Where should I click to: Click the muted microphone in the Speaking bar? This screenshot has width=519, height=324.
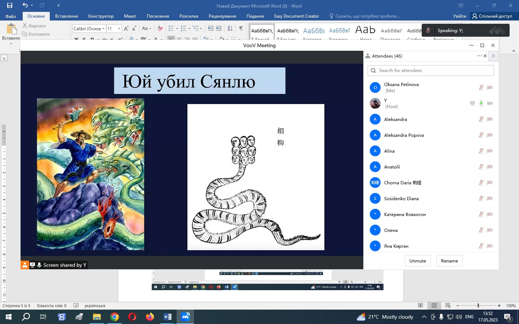point(428,31)
